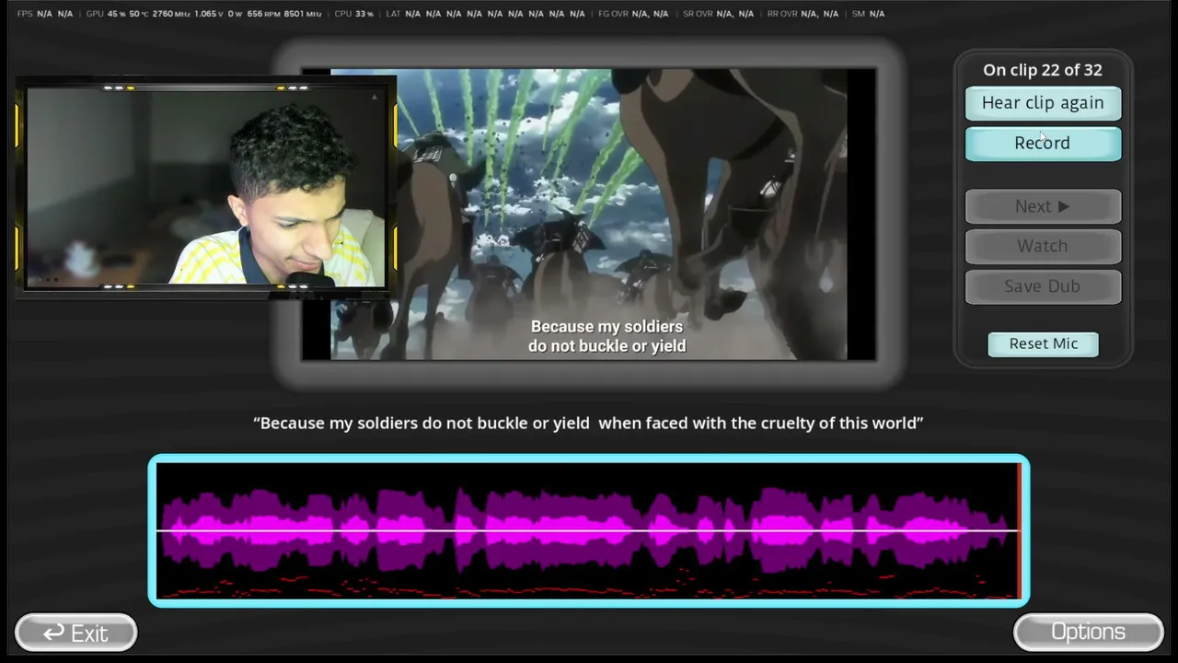
Task: Click the SR OVR readout in overlay bar
Action: click(718, 14)
